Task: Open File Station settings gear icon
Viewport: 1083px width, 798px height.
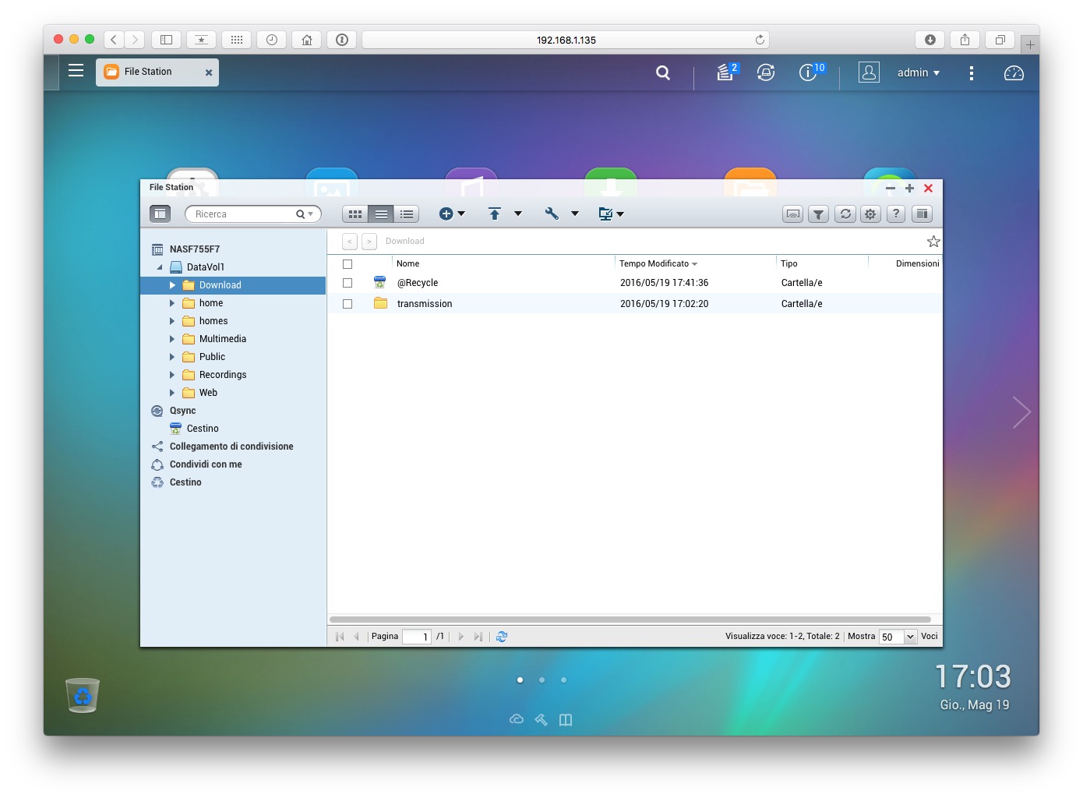Action: [x=870, y=214]
